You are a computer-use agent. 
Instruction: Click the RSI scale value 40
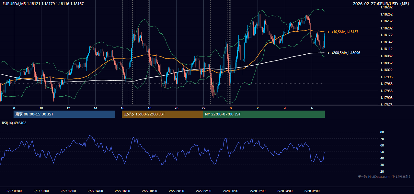[382, 158]
